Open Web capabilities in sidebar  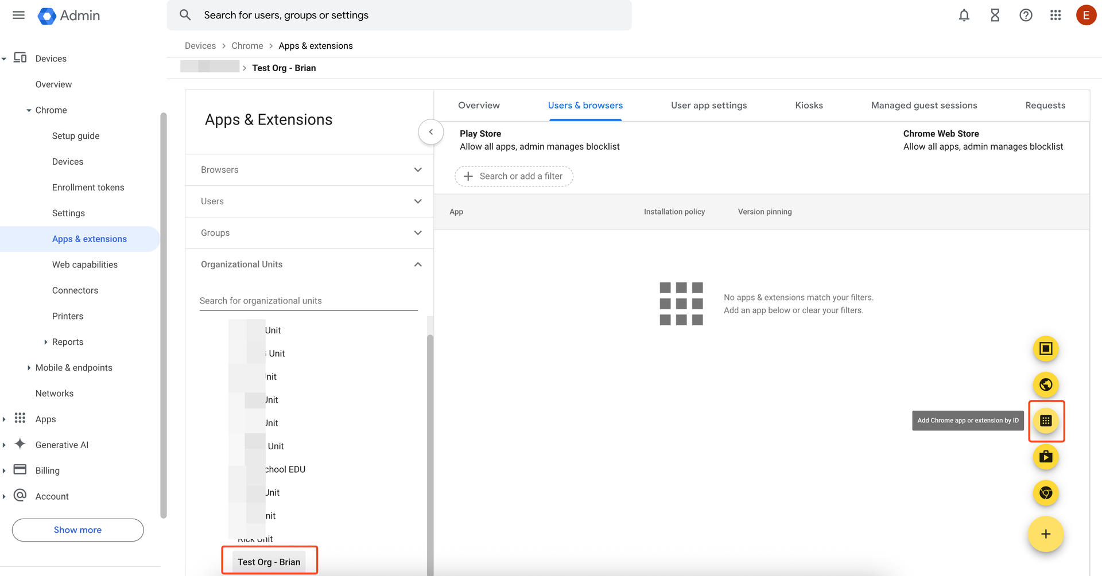tap(85, 264)
